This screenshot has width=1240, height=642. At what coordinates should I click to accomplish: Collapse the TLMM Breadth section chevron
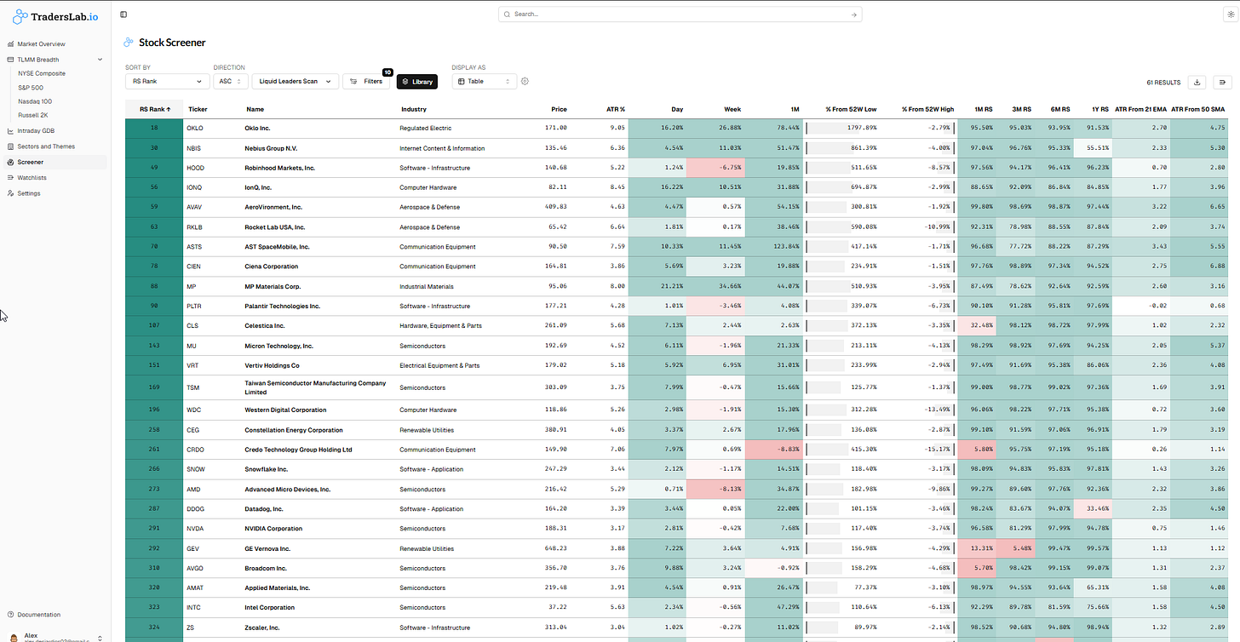[x=100, y=60]
